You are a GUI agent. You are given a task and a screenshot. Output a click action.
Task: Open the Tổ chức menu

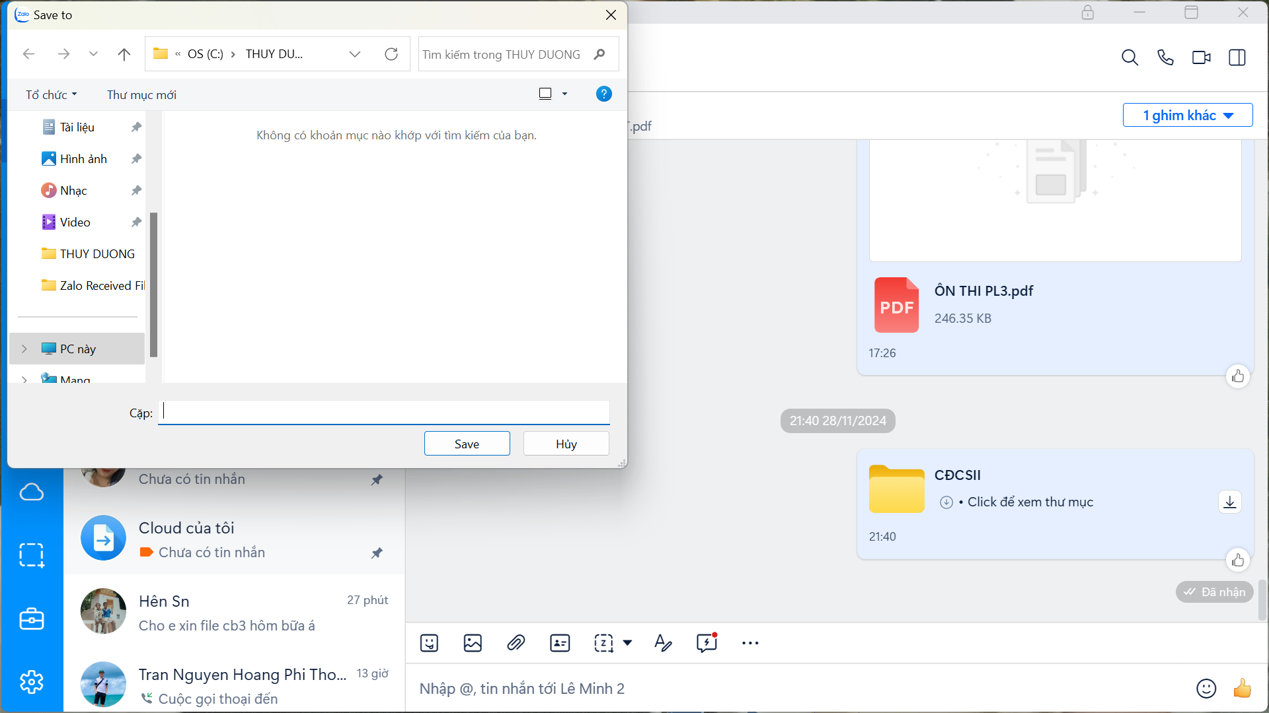point(51,94)
